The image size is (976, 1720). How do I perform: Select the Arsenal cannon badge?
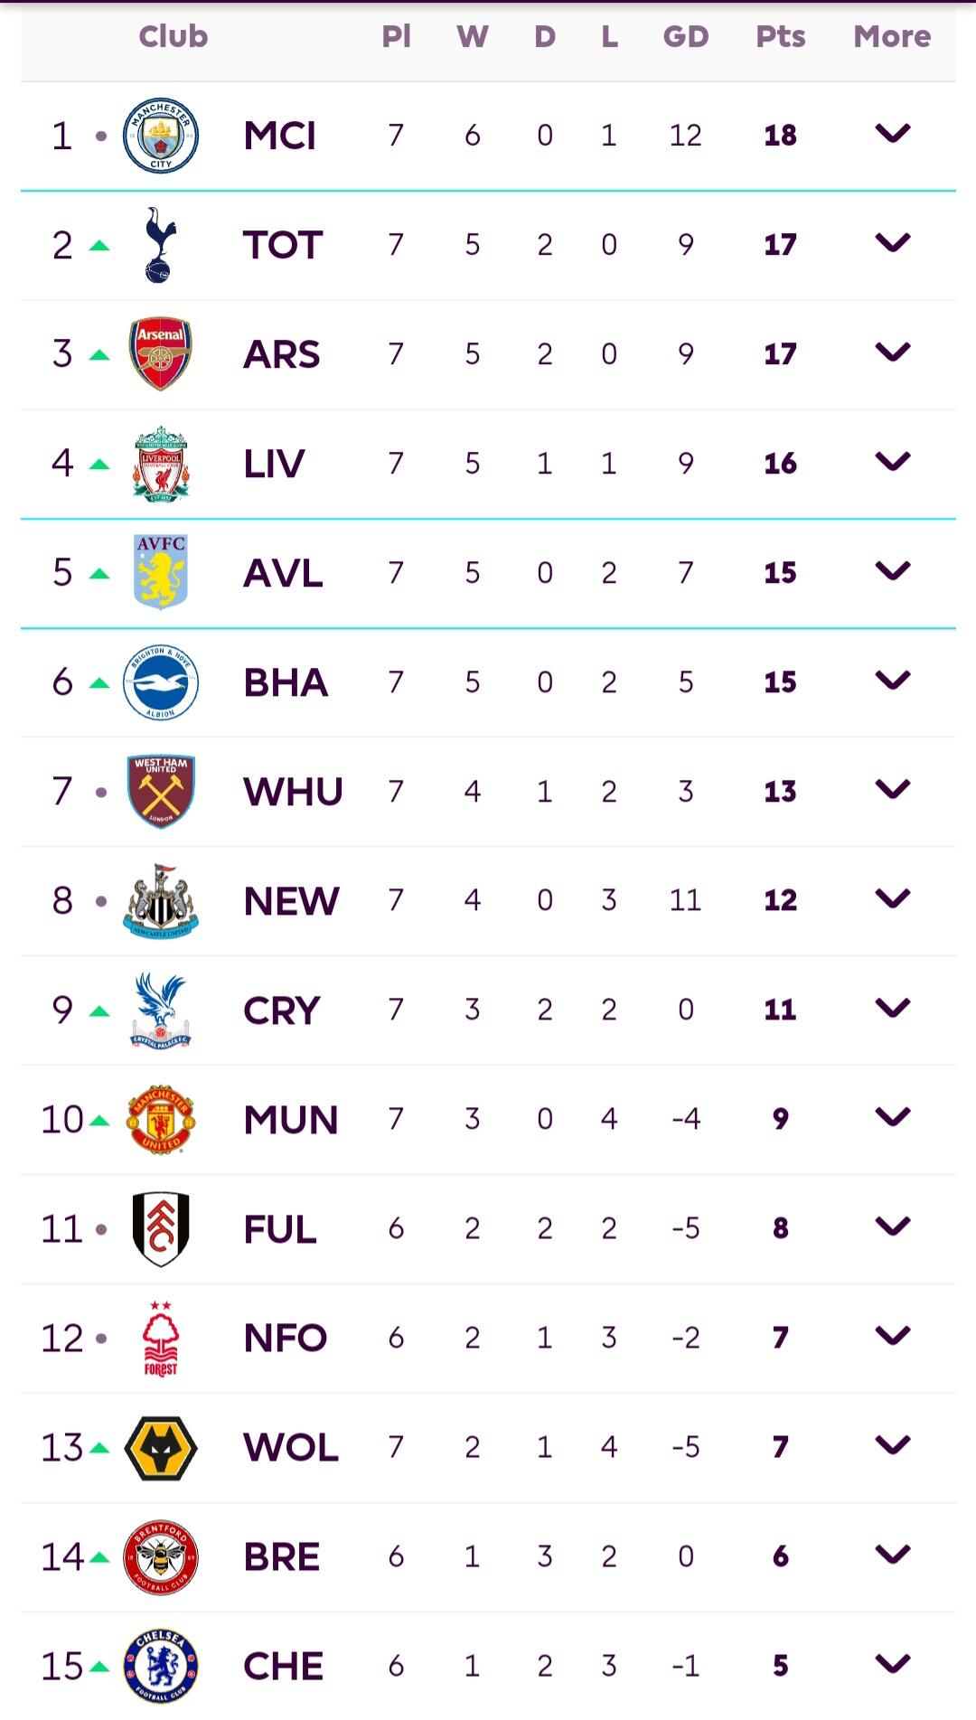coord(161,353)
